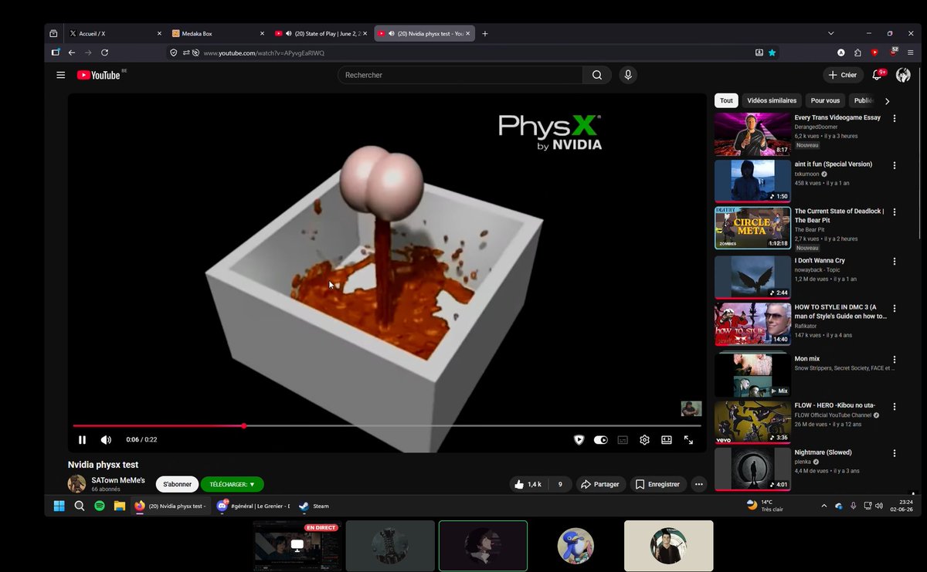Open Steam from the taskbar
927x572 pixels.
(315, 506)
